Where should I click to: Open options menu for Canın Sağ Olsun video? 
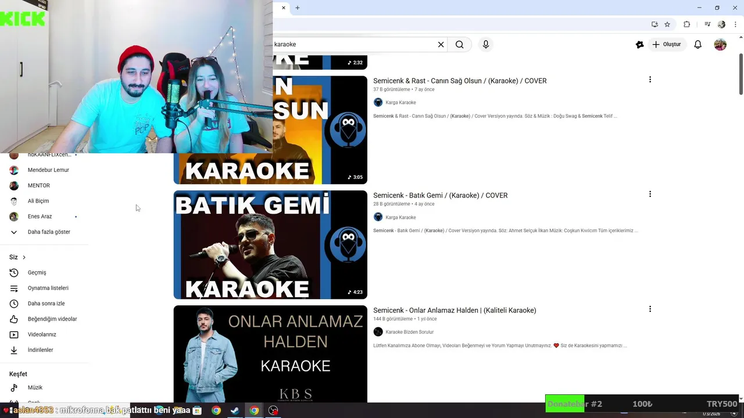(650, 80)
